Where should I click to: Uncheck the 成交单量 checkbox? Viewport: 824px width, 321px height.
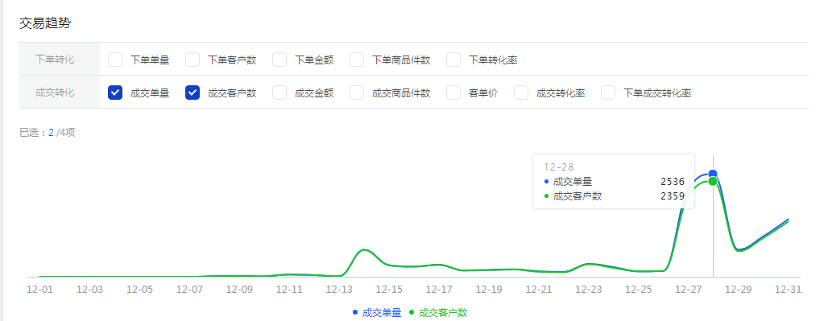click(115, 93)
